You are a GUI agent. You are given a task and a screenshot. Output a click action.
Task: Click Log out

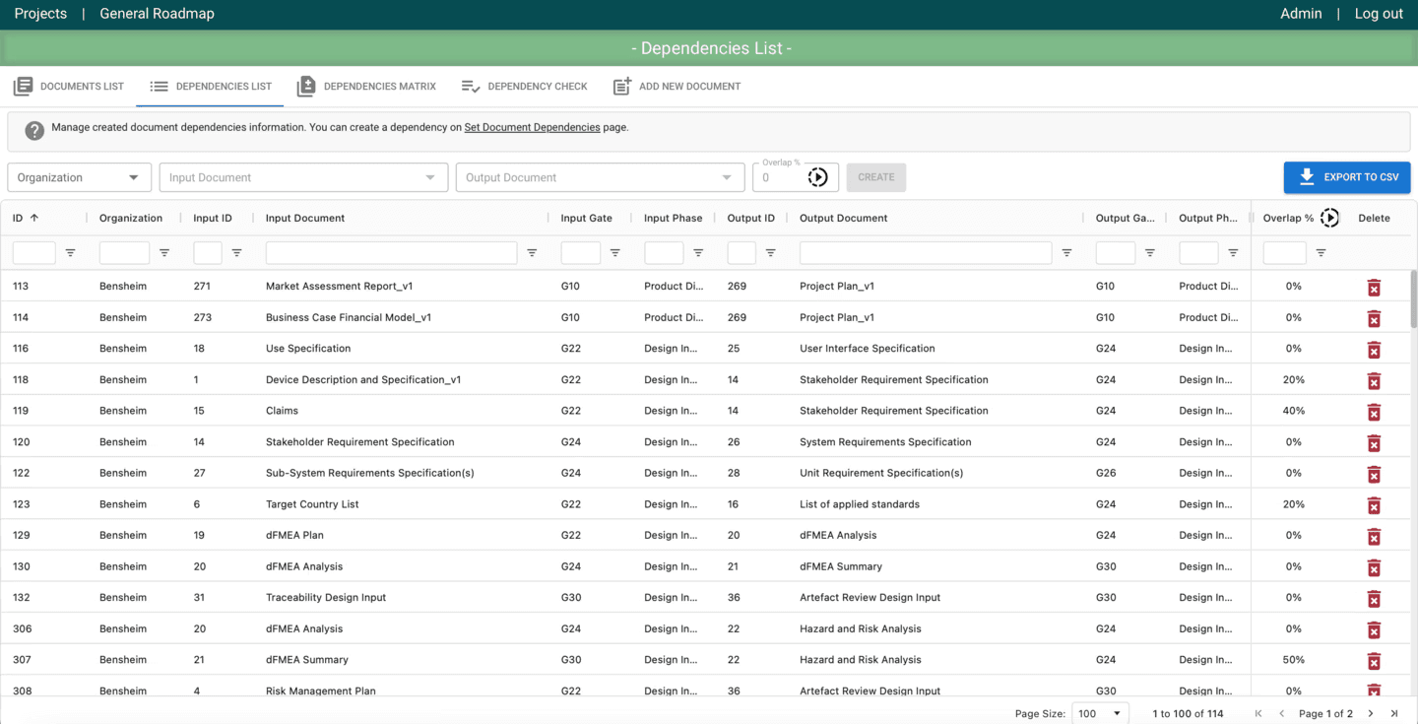click(1379, 14)
